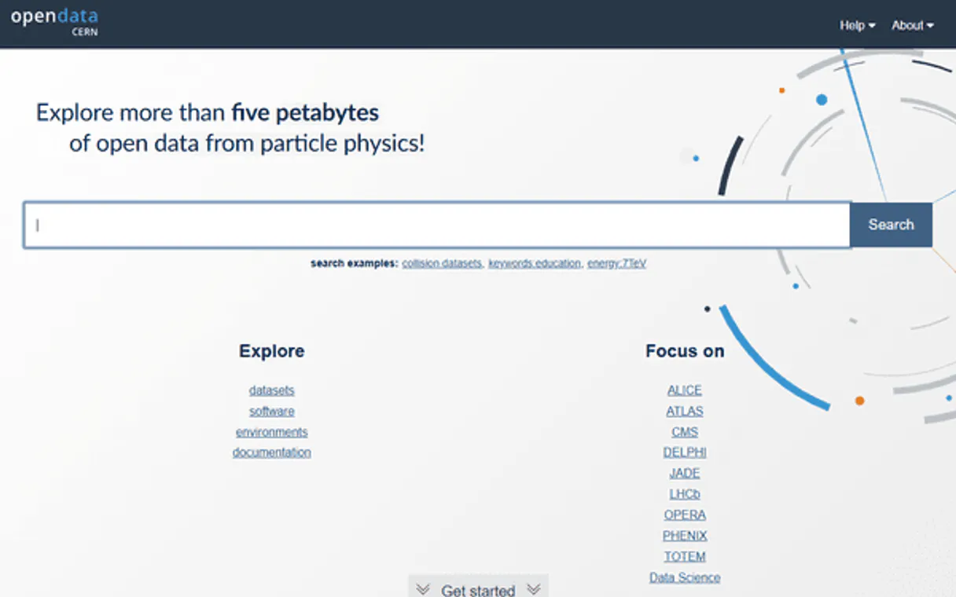Expand the Help dropdown menu
The height and width of the screenshot is (597, 956).
point(857,25)
